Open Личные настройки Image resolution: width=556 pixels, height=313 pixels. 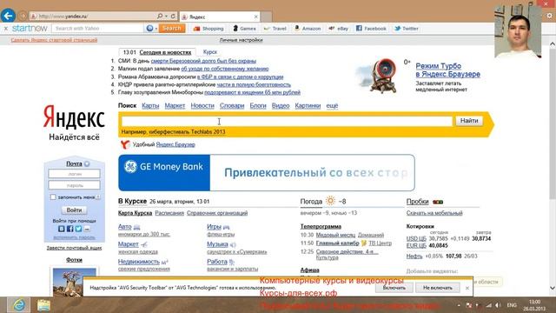point(242,40)
